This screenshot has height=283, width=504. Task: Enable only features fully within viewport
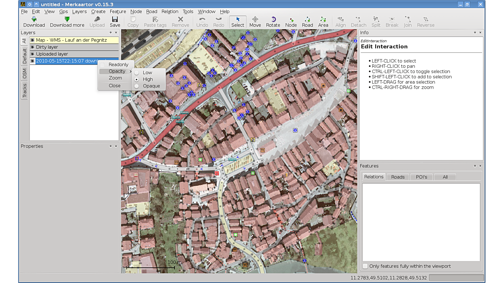[365, 266]
